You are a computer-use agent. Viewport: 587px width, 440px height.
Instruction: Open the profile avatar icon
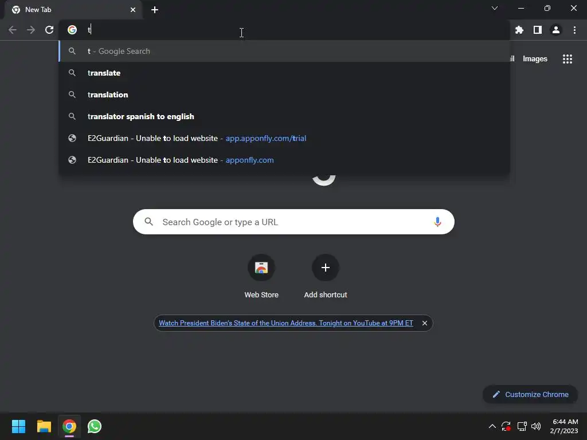point(555,30)
